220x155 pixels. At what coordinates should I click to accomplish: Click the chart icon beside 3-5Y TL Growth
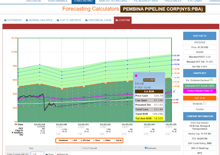tap(58, 20)
